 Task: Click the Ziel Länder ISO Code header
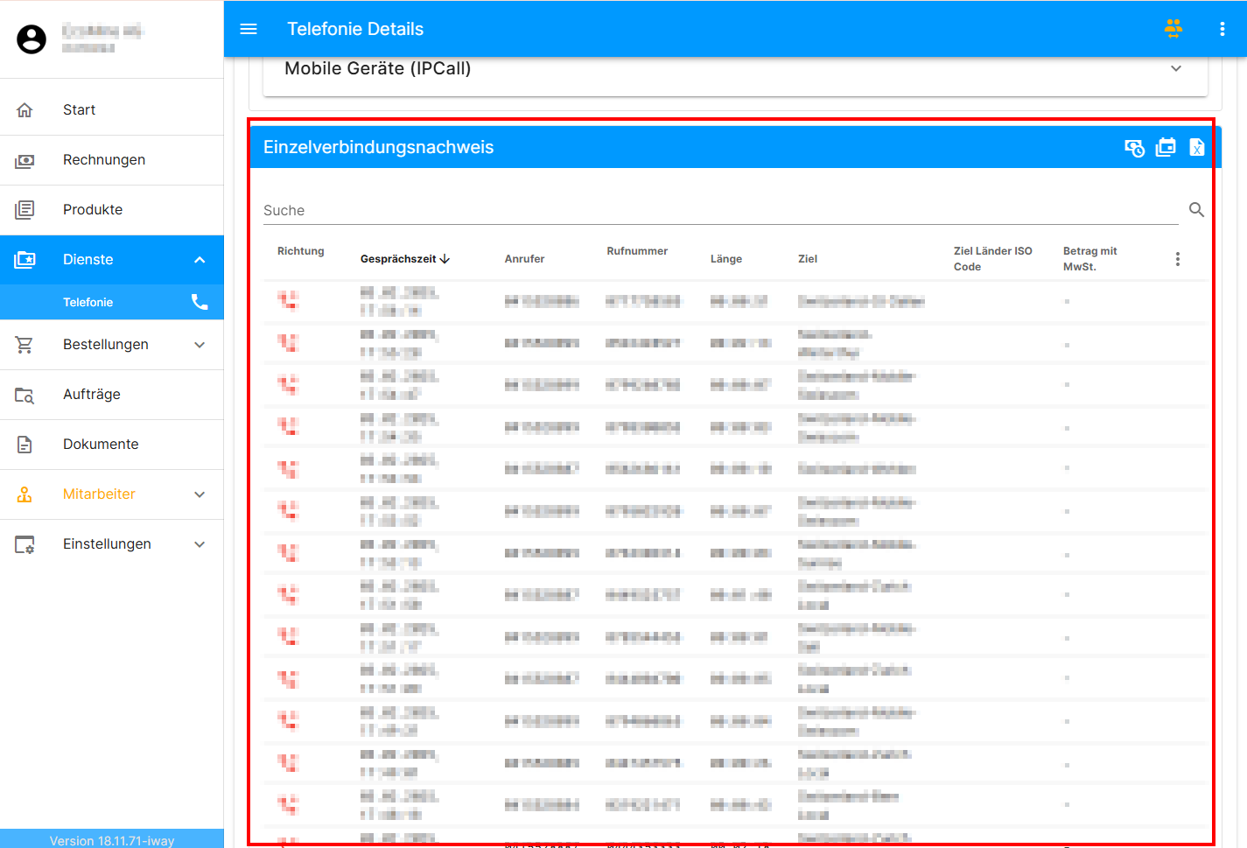tap(992, 259)
